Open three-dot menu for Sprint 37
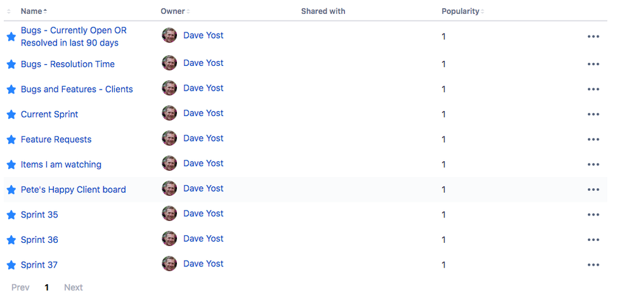Screen dimensions: 633x300 click(x=593, y=265)
